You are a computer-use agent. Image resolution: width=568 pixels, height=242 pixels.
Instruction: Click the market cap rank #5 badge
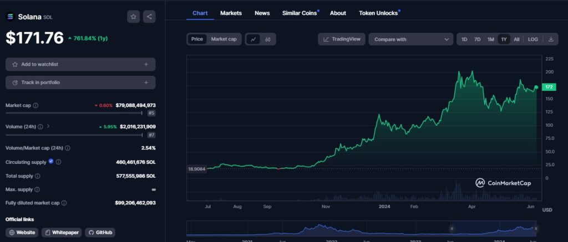tap(151, 113)
